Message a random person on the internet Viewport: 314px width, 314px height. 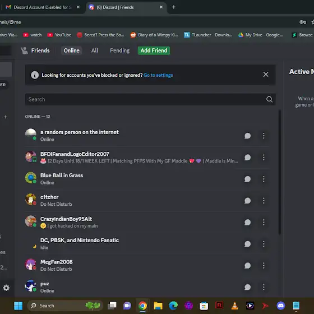(x=247, y=136)
